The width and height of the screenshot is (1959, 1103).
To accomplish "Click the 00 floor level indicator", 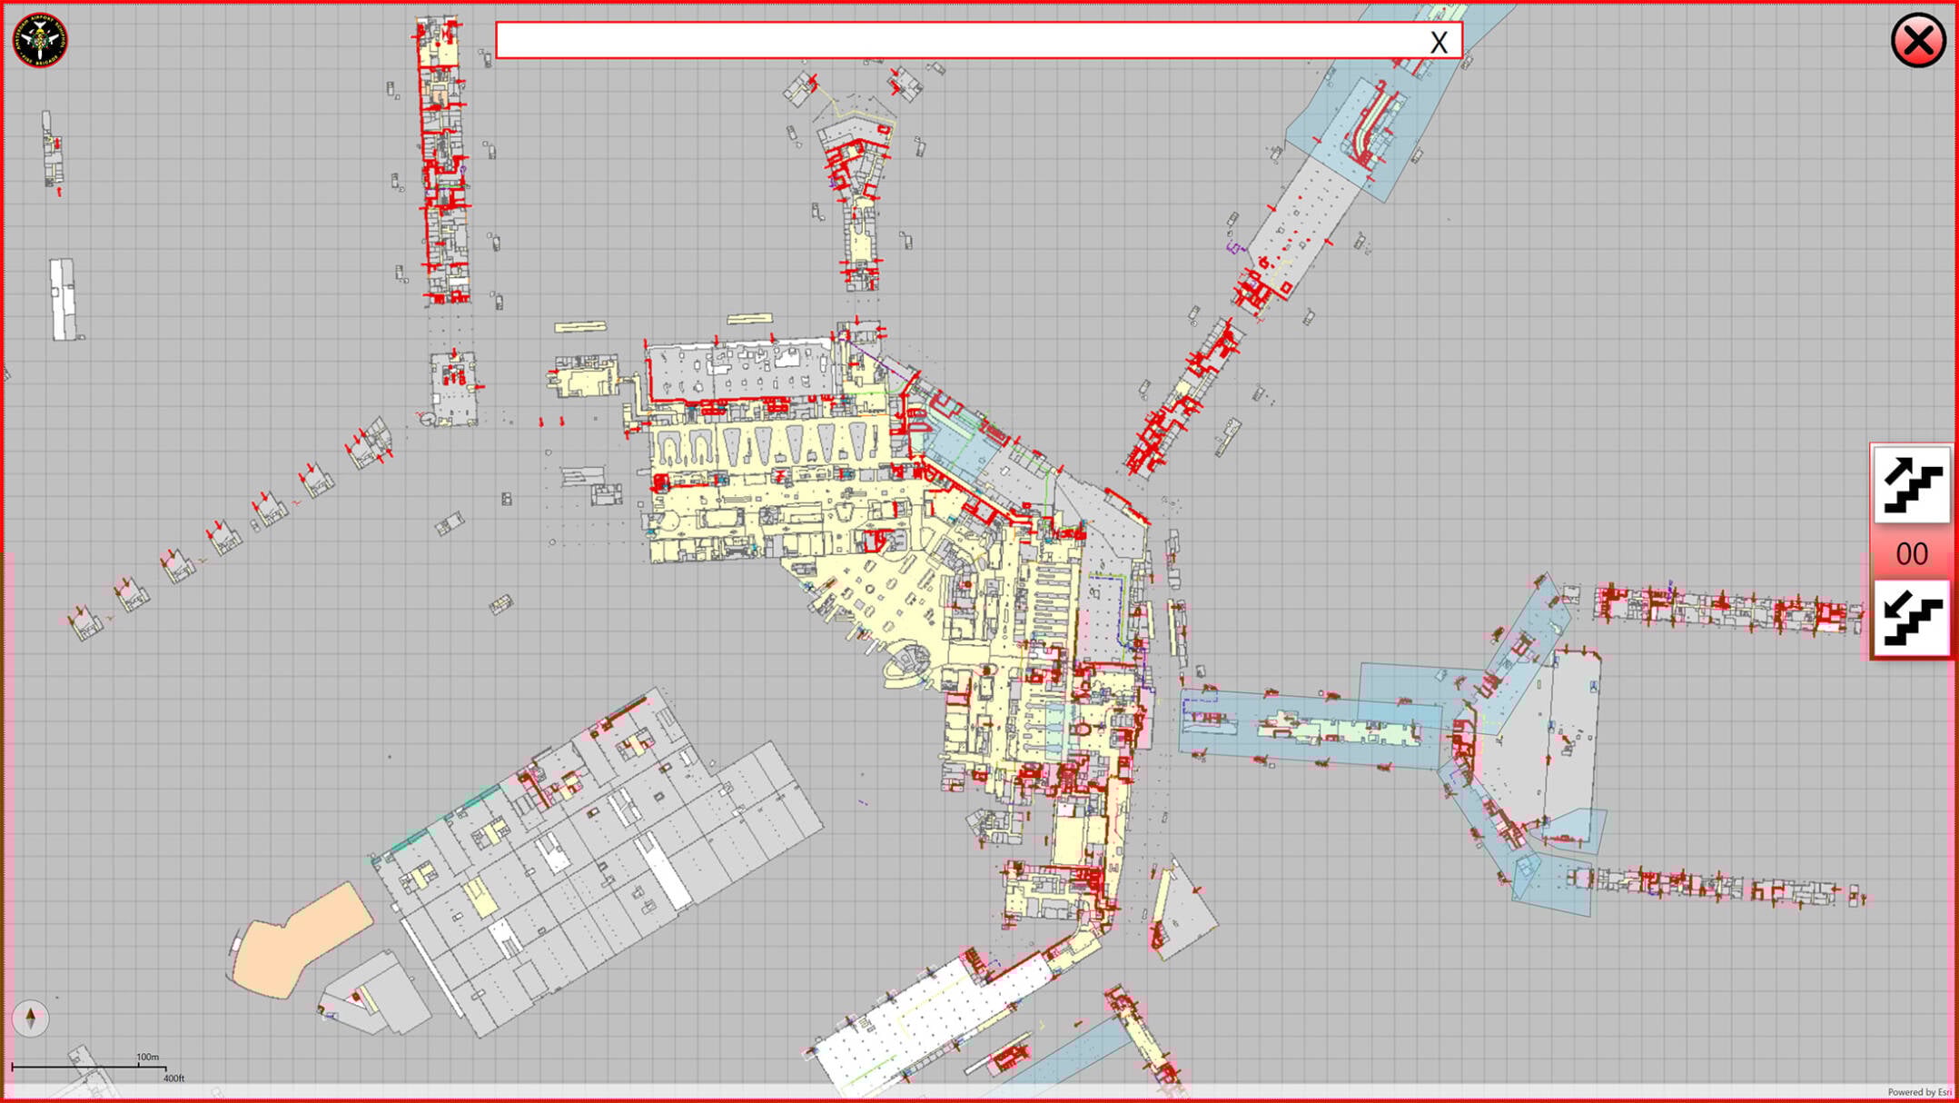I will coord(1911,553).
